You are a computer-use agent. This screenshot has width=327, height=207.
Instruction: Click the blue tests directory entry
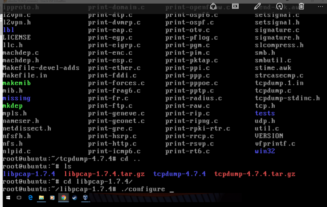click(x=265, y=113)
